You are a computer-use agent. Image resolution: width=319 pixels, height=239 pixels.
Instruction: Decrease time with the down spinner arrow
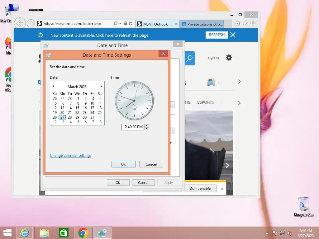click(x=146, y=129)
